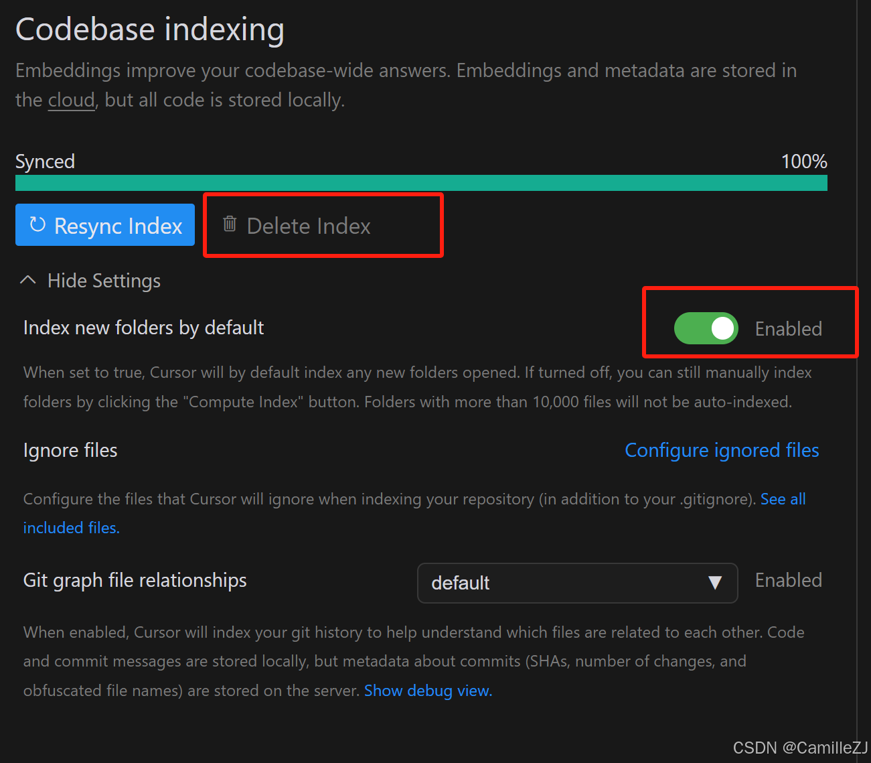The width and height of the screenshot is (871, 763).
Task: Toggle the Index new folders by default switch
Action: (706, 328)
